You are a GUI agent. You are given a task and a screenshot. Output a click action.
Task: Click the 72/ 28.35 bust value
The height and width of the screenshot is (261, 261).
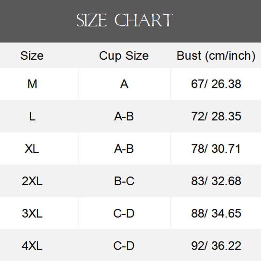(x=216, y=116)
